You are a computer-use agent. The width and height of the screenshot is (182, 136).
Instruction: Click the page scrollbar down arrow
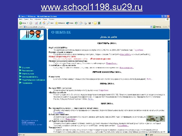[x=169, y=132]
